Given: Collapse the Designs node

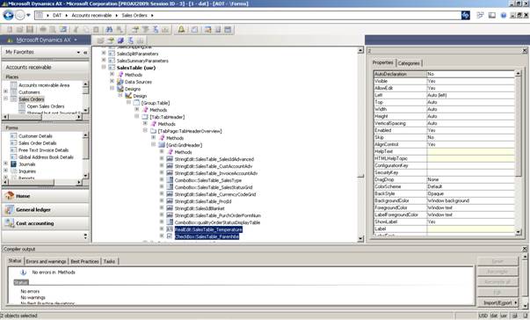Looking at the screenshot, I should click(x=113, y=88).
